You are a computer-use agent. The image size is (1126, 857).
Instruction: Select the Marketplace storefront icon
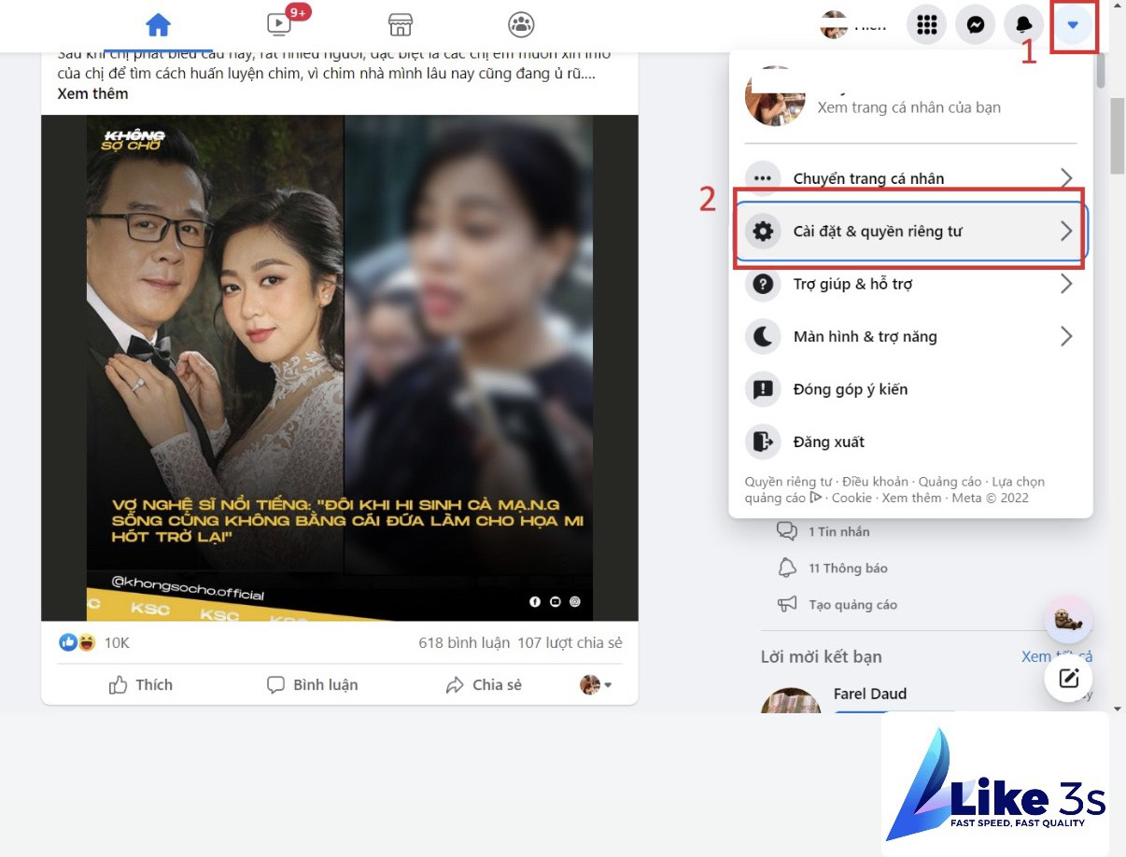coord(400,25)
